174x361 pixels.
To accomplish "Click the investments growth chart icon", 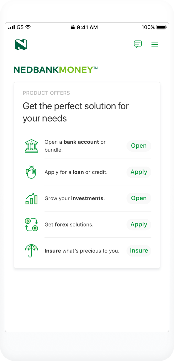I will tap(31, 198).
